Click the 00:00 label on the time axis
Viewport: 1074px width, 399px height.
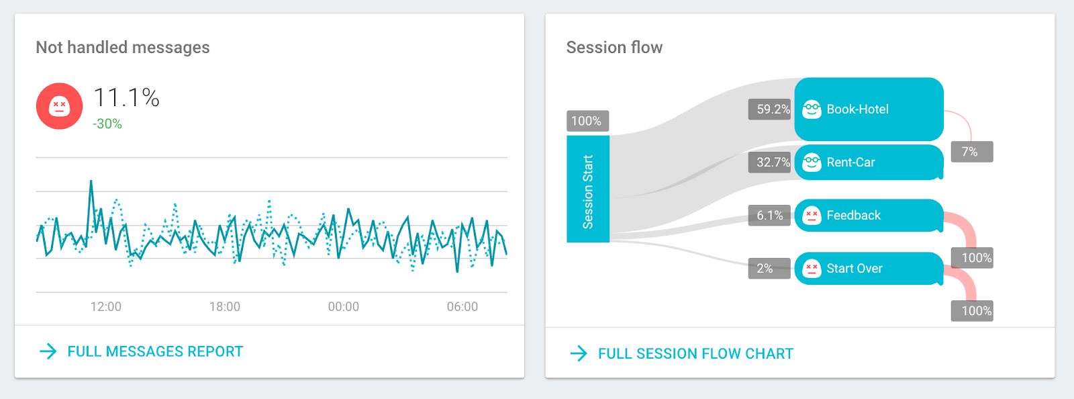pos(344,307)
